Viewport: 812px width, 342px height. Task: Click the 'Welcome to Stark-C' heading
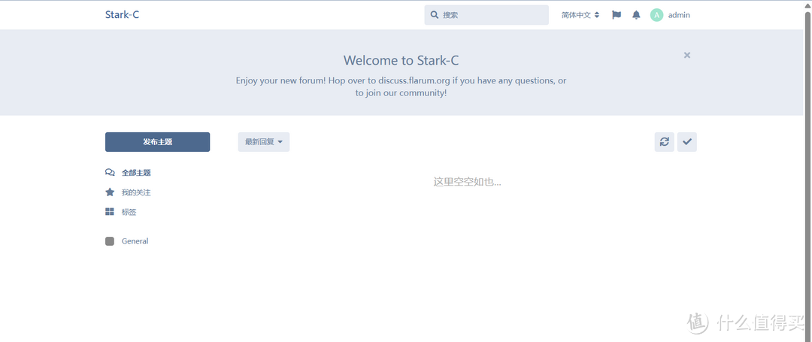point(401,61)
